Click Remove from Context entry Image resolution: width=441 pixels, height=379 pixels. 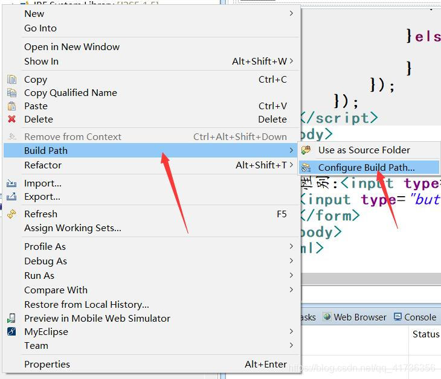click(x=152, y=136)
